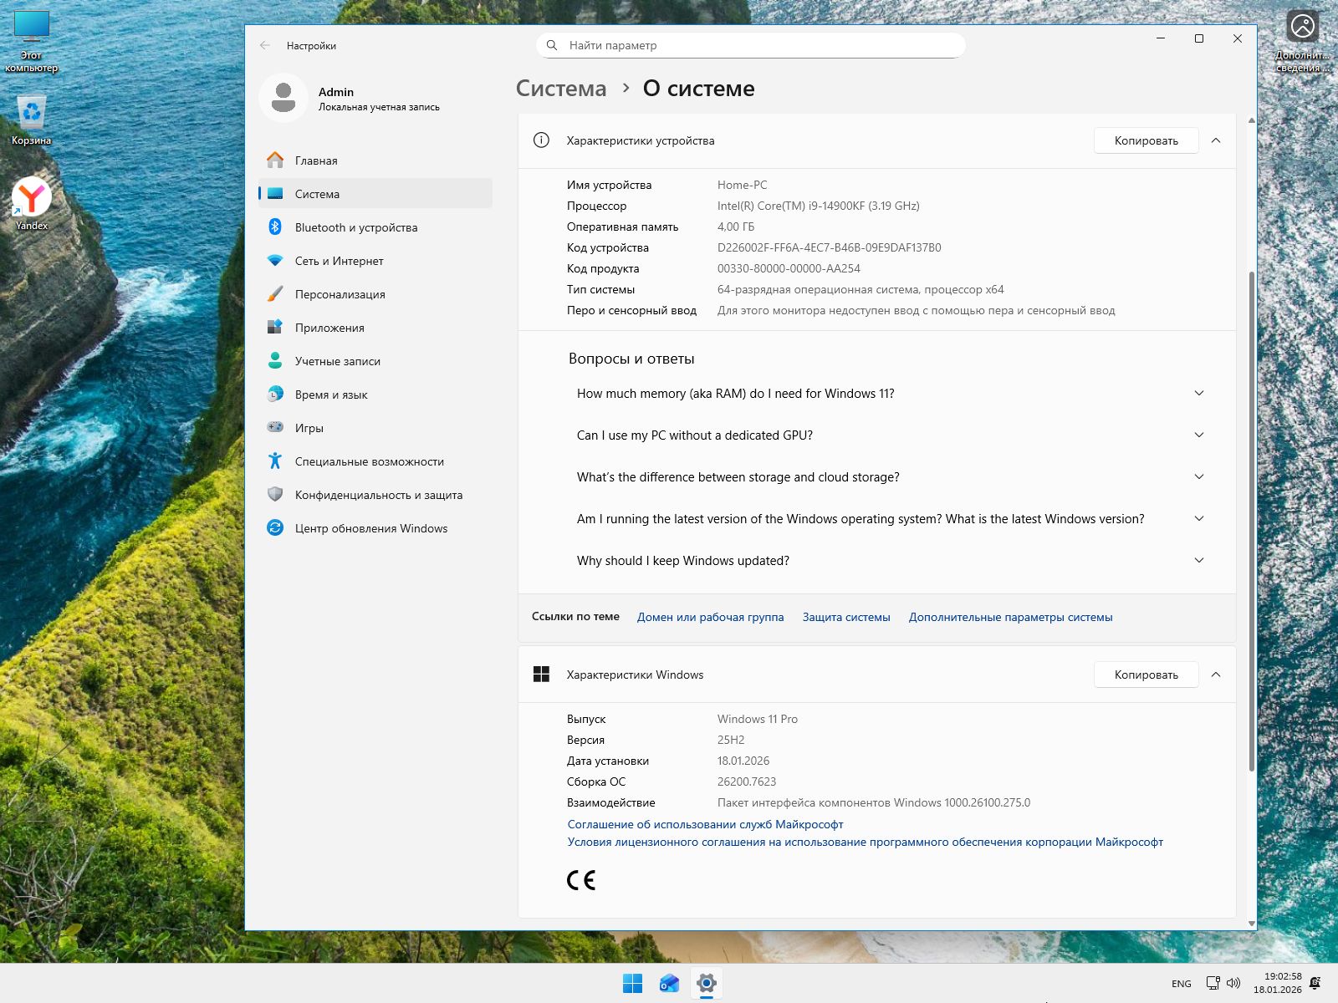Viewport: 1338px width, 1003px height.
Task: Click the Privacy and security shield icon
Action: tap(275, 495)
